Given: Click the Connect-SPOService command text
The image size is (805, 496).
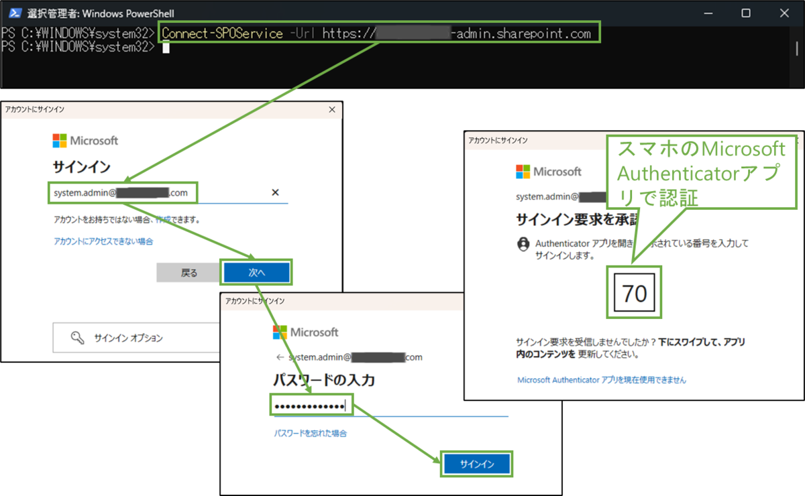Looking at the screenshot, I should click(222, 34).
